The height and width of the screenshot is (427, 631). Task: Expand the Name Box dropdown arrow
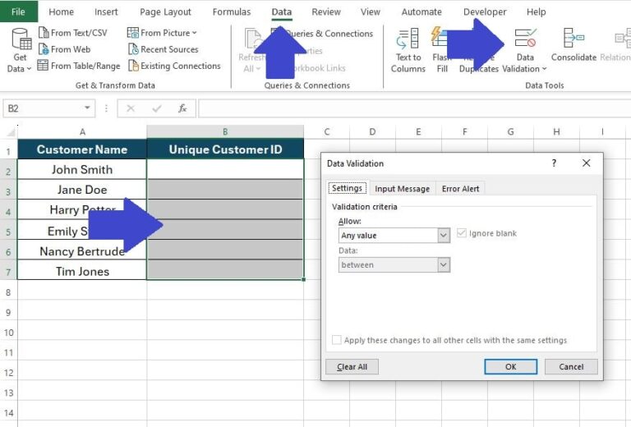[x=88, y=108]
